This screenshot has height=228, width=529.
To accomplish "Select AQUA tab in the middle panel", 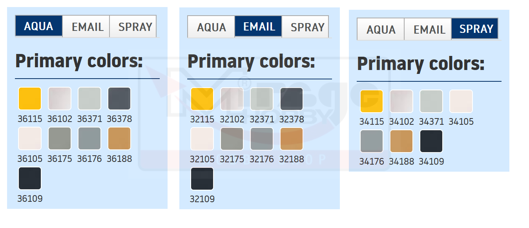I will pyautogui.click(x=211, y=27).
